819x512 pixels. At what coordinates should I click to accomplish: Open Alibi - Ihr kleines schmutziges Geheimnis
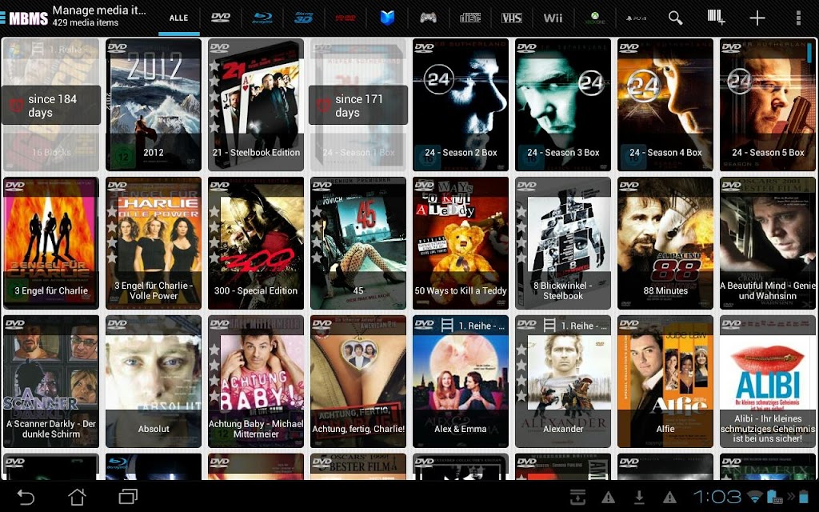[x=768, y=382]
